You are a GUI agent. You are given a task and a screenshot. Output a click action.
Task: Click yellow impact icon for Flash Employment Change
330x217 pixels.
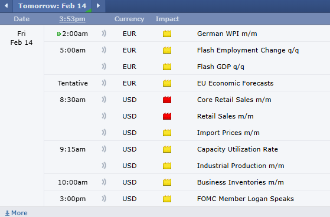pyautogui.click(x=167, y=50)
